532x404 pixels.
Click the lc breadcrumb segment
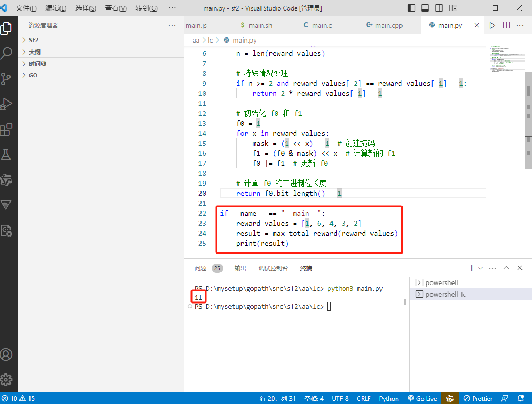click(x=210, y=41)
